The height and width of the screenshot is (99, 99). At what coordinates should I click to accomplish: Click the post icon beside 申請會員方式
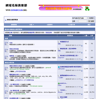coord(59,42)
